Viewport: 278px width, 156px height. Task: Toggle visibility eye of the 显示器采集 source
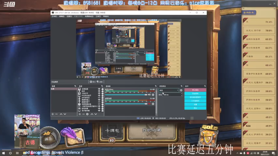point(99,111)
